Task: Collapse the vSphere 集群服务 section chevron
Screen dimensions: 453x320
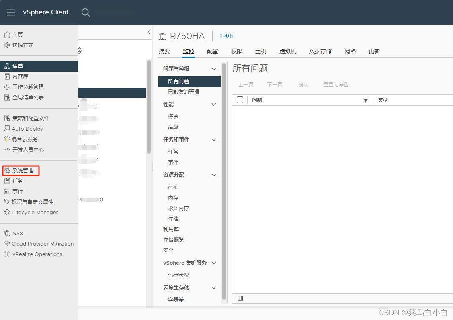Action: [214, 263]
